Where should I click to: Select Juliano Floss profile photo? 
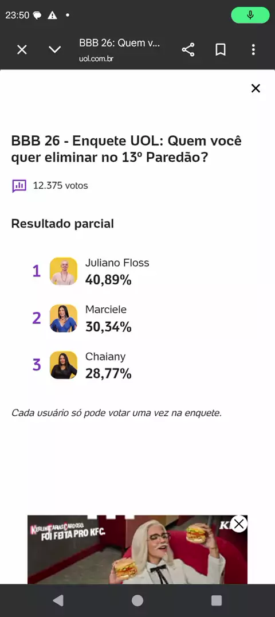tap(64, 271)
